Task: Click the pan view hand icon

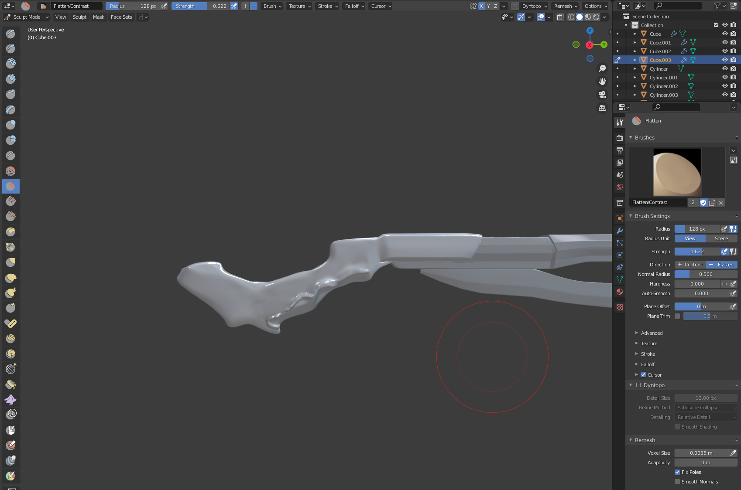Action: point(602,82)
